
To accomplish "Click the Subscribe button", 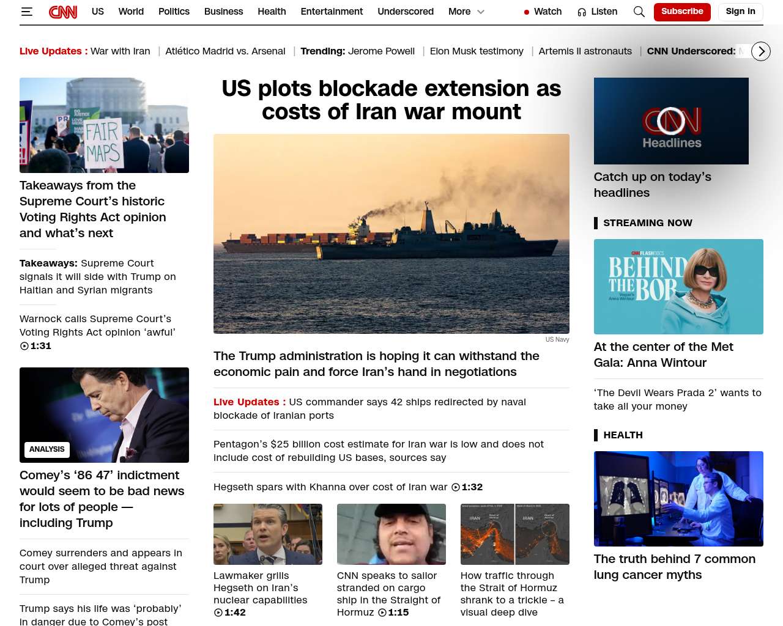I will pos(682,12).
